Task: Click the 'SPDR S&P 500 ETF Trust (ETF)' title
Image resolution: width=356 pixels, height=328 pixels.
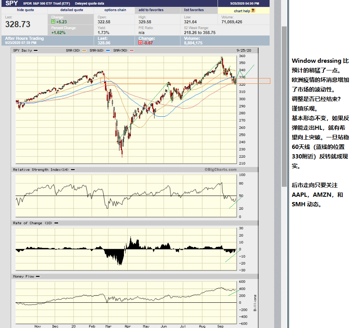Action: pos(47,3)
